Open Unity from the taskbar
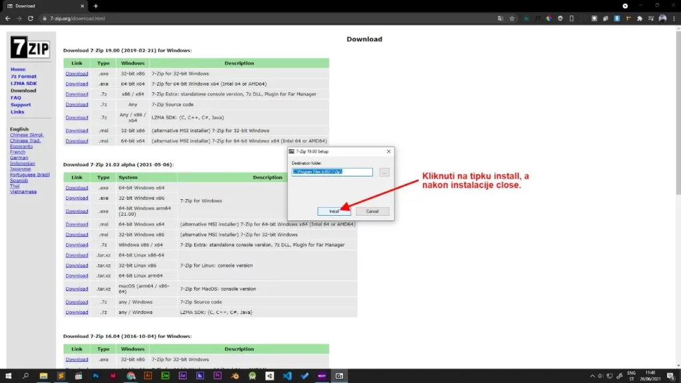681x383 pixels. [270, 376]
